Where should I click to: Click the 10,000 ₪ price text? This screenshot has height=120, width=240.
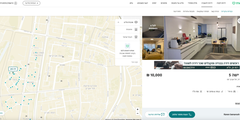click(x=154, y=75)
